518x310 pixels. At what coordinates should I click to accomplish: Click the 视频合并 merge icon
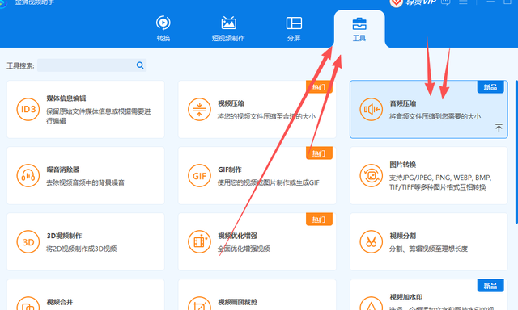(x=28, y=304)
